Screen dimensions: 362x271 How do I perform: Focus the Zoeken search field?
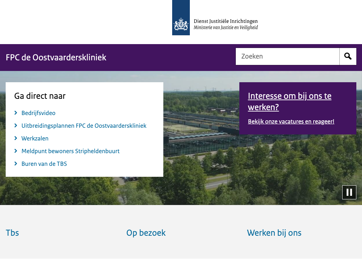click(x=287, y=56)
